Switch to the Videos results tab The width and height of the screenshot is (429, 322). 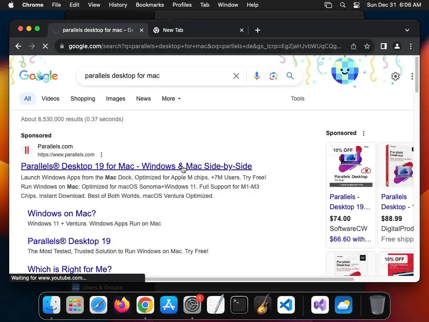pos(50,99)
